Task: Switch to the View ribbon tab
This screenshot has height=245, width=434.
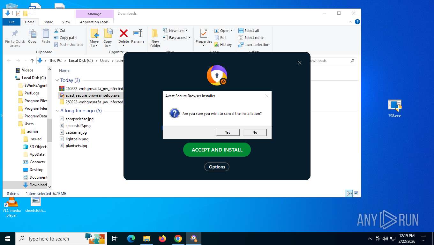Action: [66, 22]
